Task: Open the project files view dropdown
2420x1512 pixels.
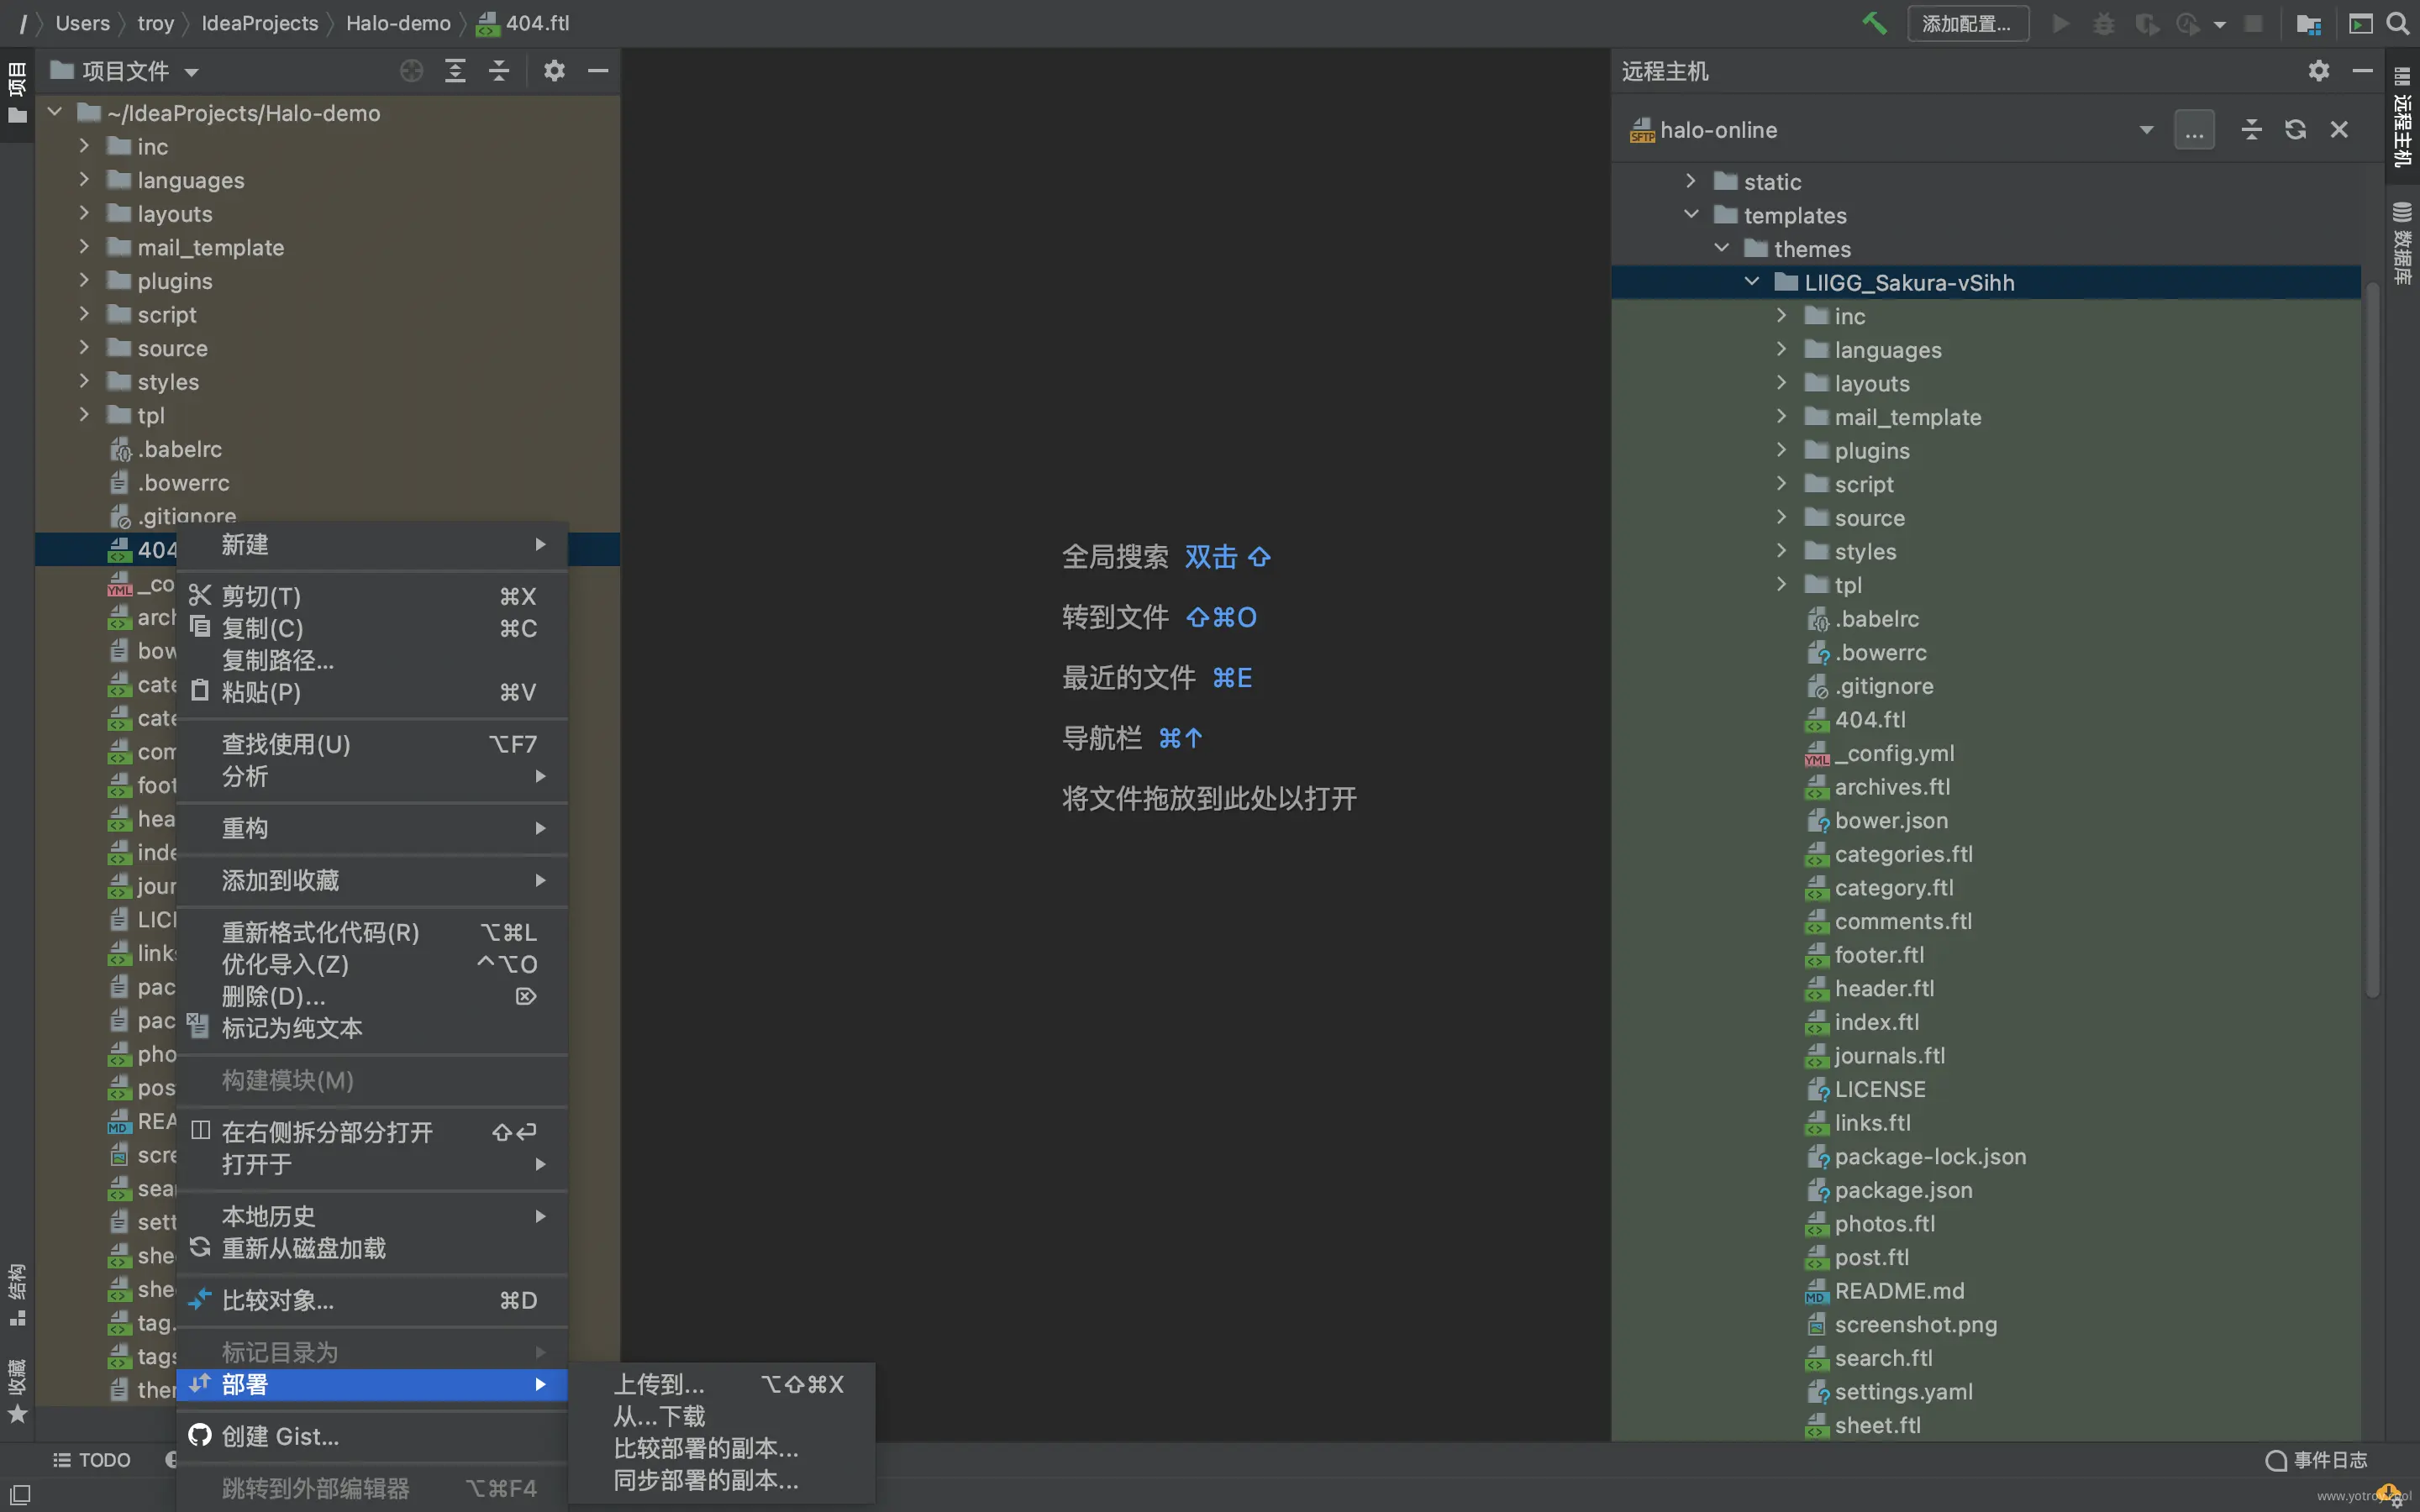Action: pos(192,72)
